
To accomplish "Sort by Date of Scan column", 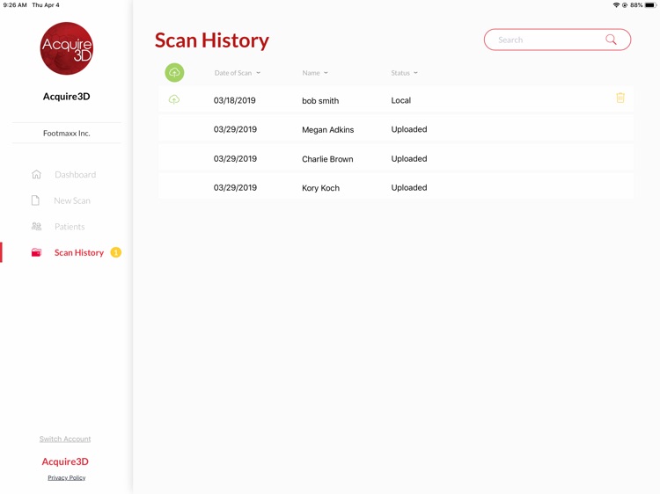I will click(238, 73).
